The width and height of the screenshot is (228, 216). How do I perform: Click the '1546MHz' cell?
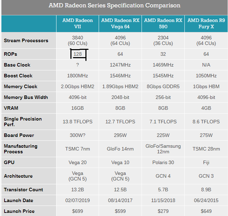pos(120,76)
